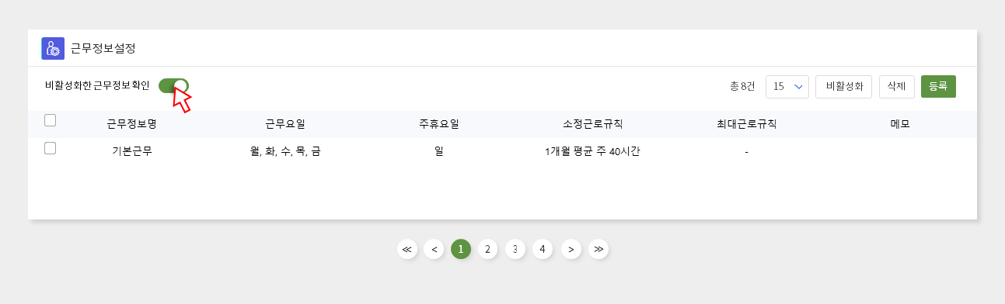Click the 비활성화 button
Image resolution: width=1005 pixels, height=304 pixels.
pyautogui.click(x=844, y=87)
